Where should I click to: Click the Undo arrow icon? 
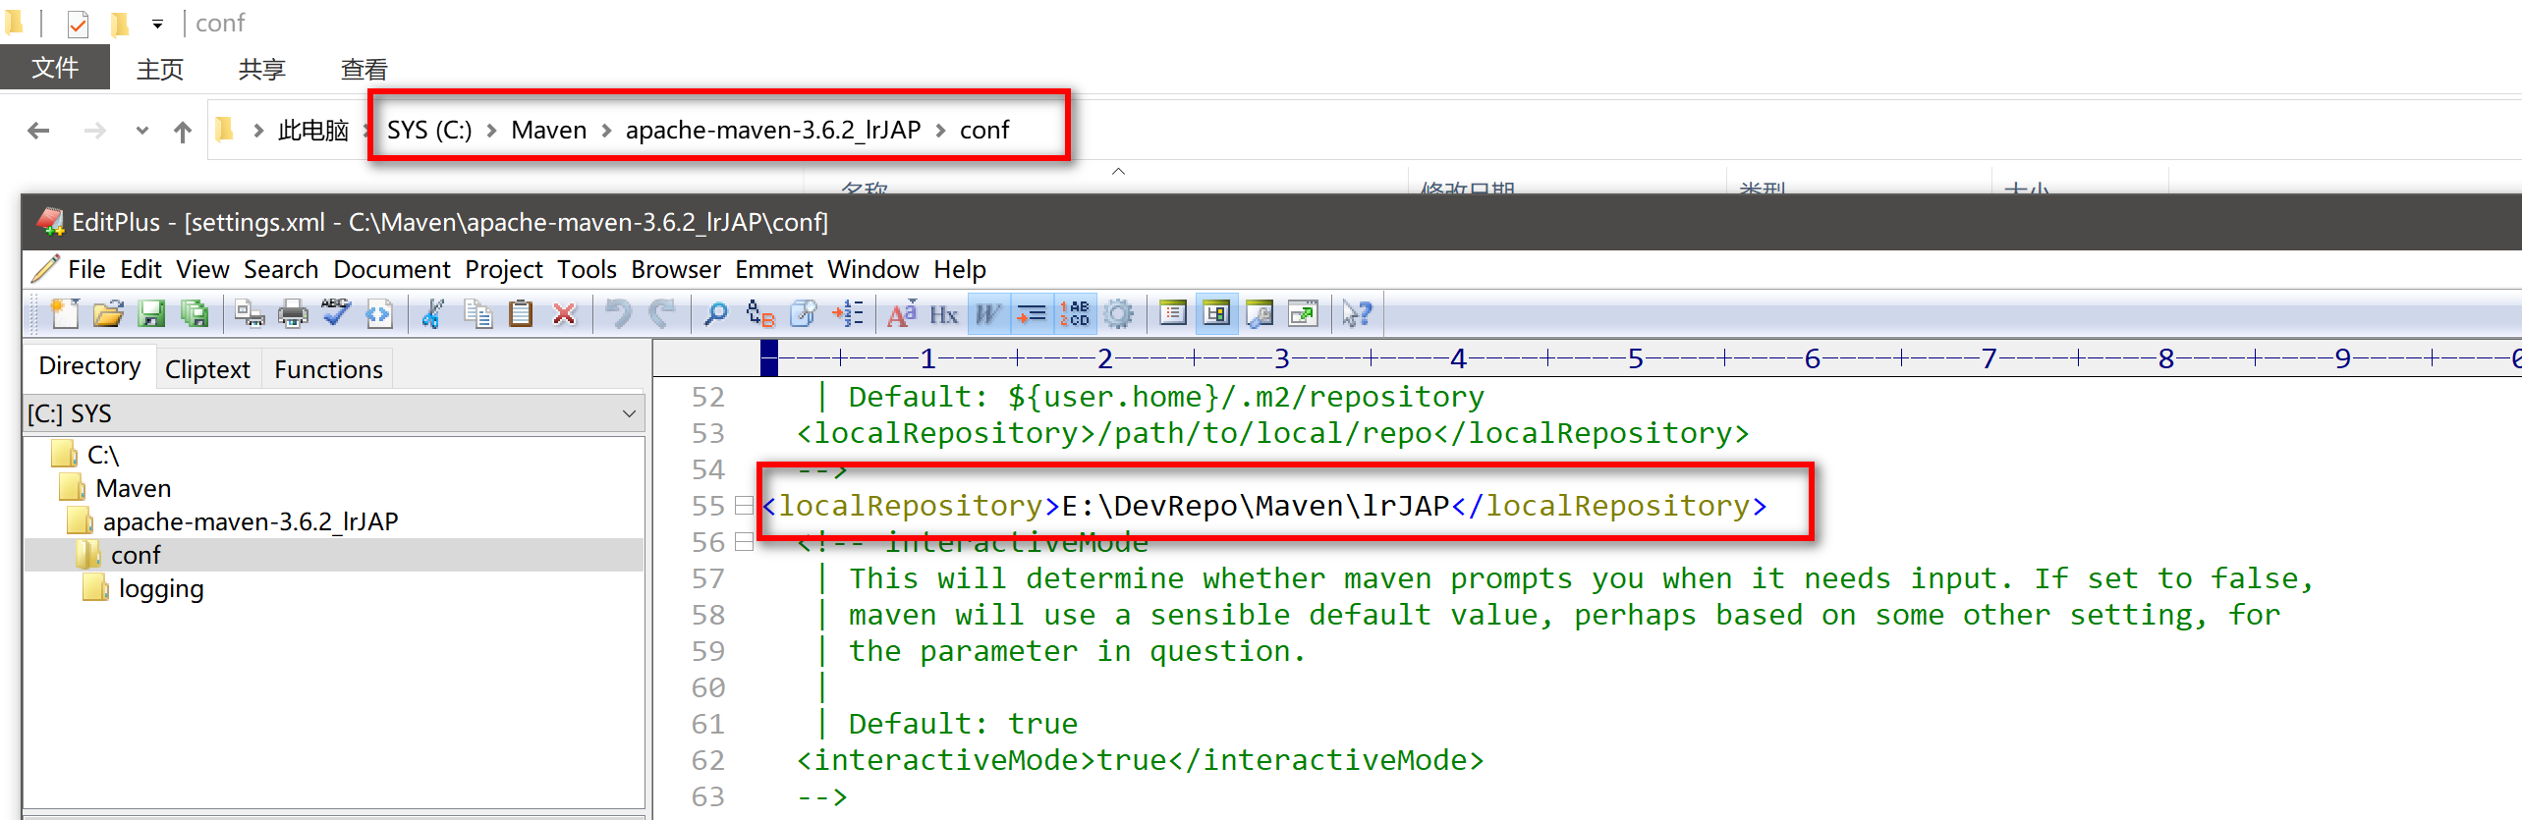[x=618, y=314]
